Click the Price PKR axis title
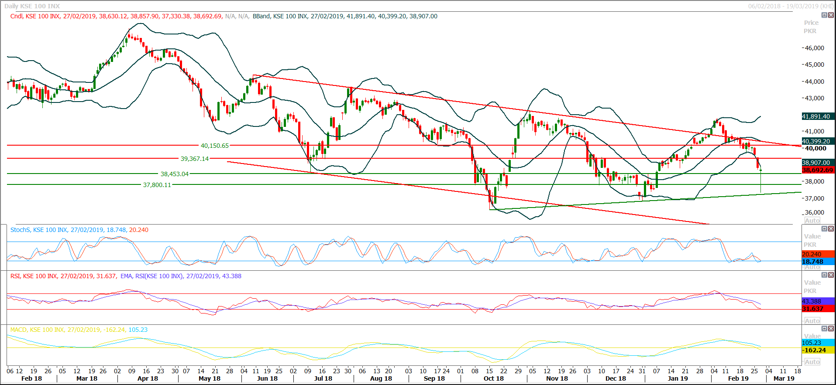 point(811,27)
